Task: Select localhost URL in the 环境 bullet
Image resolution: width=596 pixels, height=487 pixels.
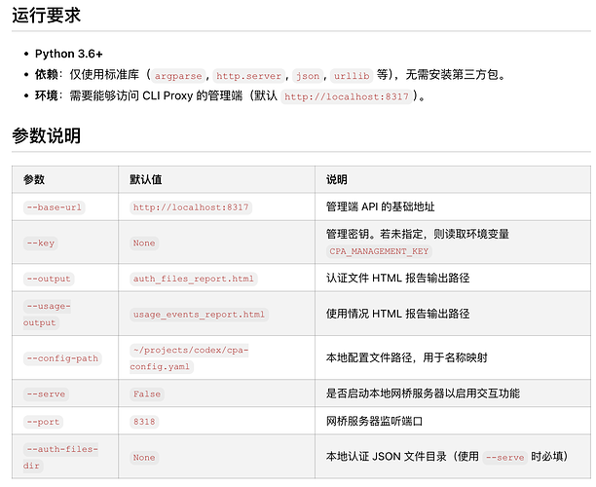Action: pyautogui.click(x=347, y=96)
